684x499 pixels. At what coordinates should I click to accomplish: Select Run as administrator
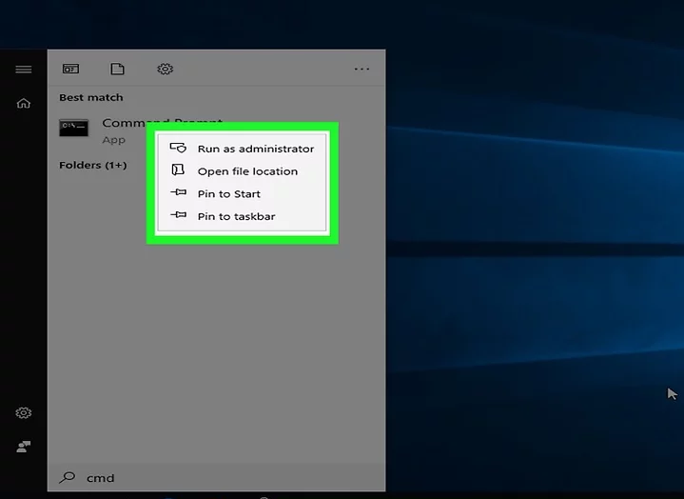(255, 149)
